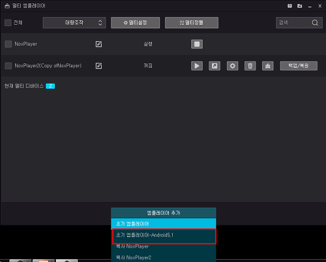Open settings gear for NoxPlayer2

point(233,66)
